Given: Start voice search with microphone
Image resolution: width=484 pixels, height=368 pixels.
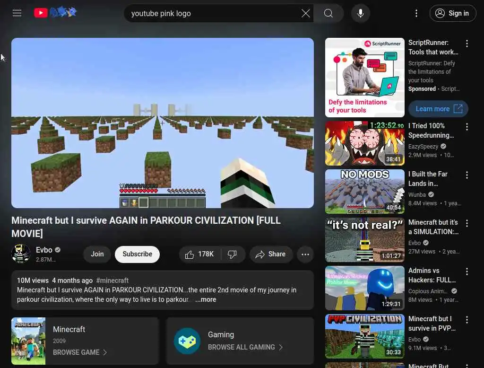Looking at the screenshot, I should [360, 13].
